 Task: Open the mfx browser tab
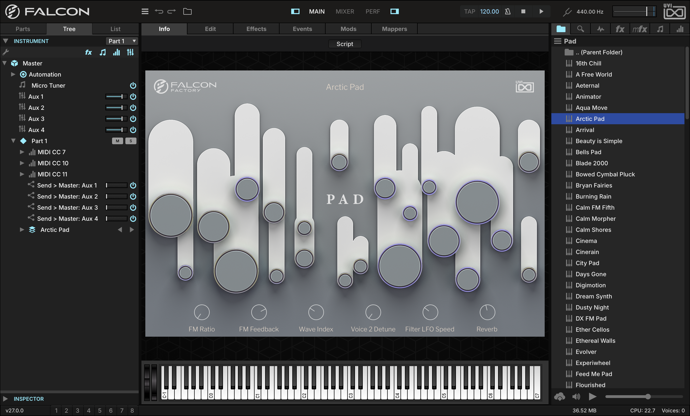coord(640,29)
